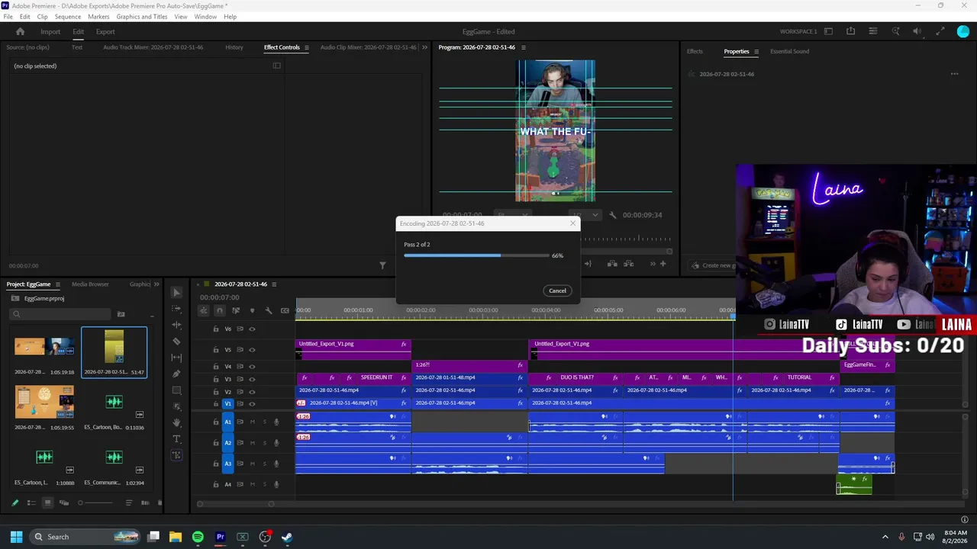Viewport: 977px width, 549px height.
Task: Click the Add Marker icon in timeline
Action: (252, 310)
